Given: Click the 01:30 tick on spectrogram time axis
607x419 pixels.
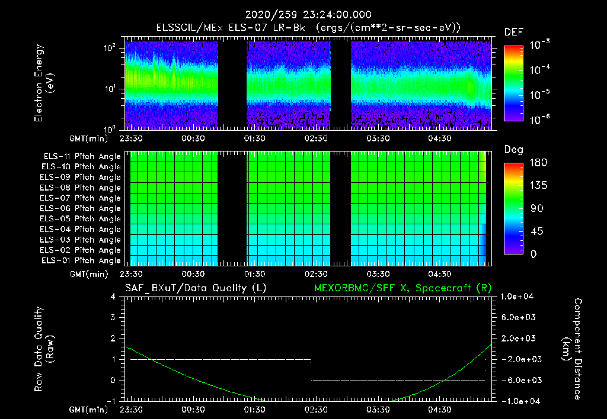Looking at the screenshot, I should click(x=255, y=138).
